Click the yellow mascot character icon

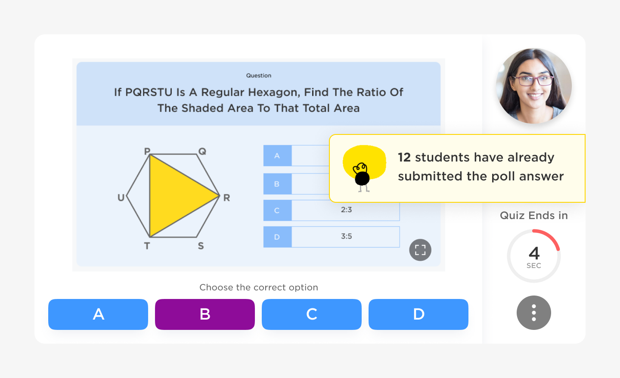click(364, 168)
